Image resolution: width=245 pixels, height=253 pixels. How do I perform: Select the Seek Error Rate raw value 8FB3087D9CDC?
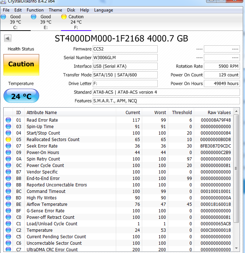click(215, 146)
